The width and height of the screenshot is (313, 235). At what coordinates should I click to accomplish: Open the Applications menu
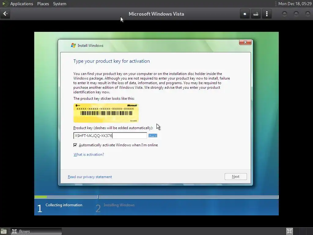[22, 4]
